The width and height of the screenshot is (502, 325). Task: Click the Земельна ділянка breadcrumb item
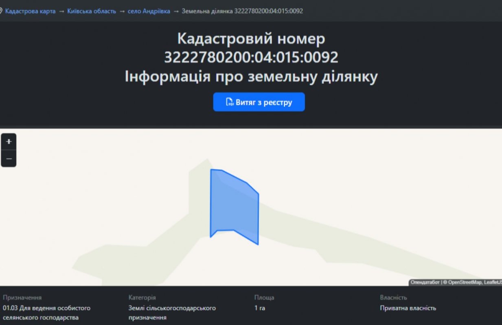point(242,11)
